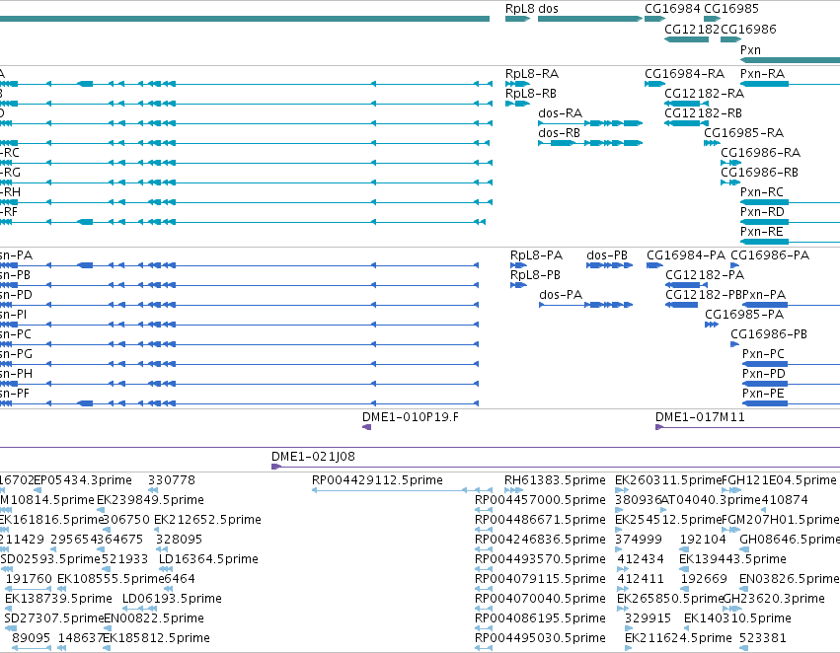The image size is (840, 653).
Task: Open the CG16986-RB transcript label
Action: coord(760,173)
